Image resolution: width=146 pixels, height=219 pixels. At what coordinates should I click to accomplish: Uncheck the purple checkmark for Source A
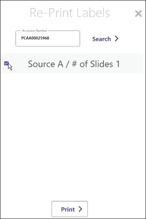click(6, 63)
